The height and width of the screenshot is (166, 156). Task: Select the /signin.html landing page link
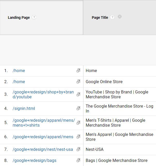[24, 108]
